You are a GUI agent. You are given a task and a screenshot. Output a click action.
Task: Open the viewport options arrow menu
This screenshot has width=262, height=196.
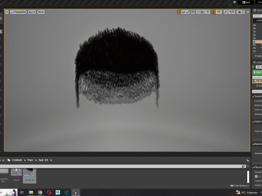click(x=7, y=12)
